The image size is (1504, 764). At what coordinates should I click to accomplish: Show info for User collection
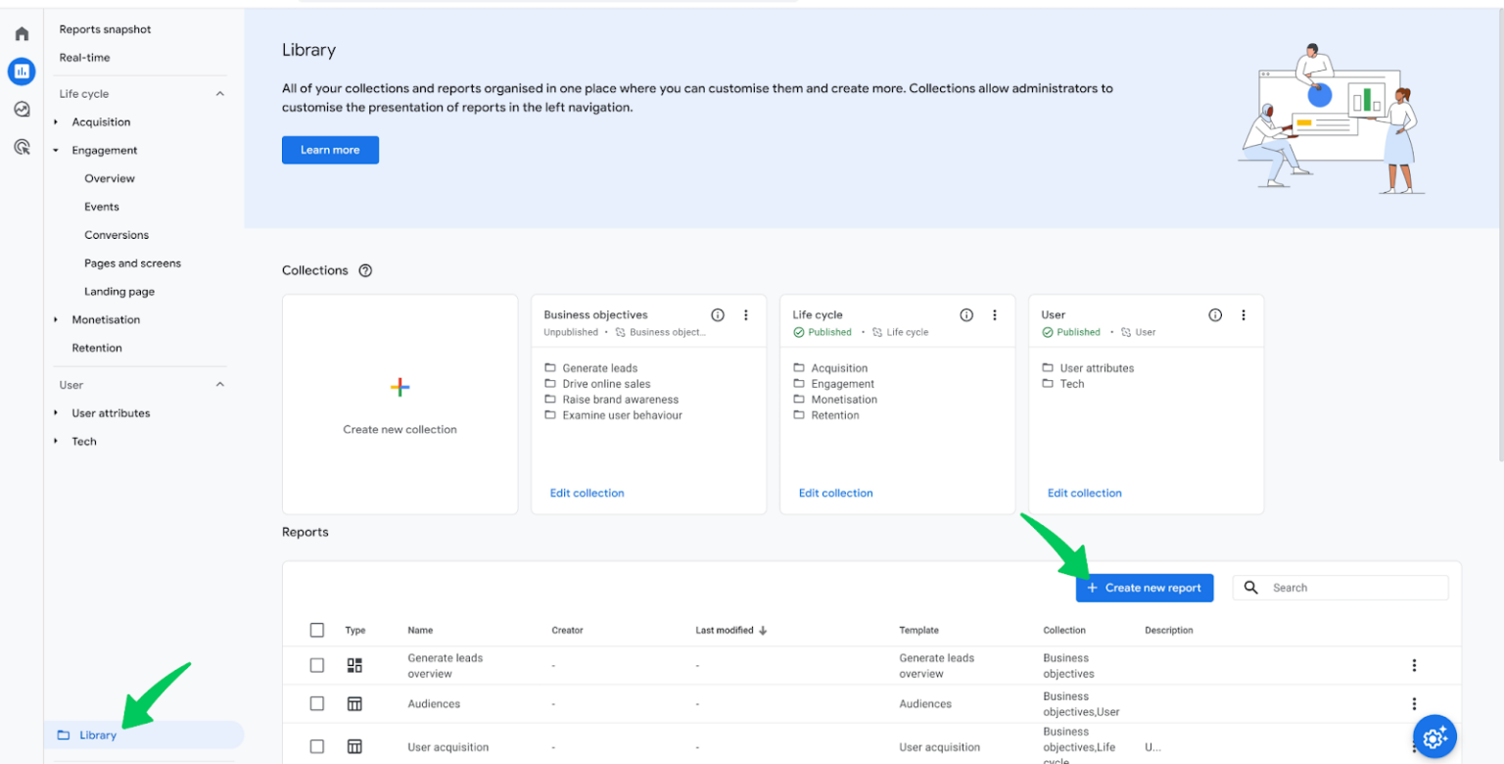(x=1215, y=315)
